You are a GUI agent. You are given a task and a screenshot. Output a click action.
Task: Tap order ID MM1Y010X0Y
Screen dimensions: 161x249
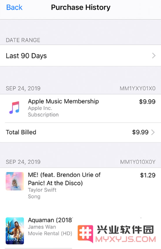pos(138,162)
